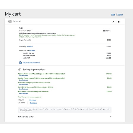The height and width of the screenshot is (133, 133).
Task: Click the trash can delete icon
Action: tap(119, 22)
